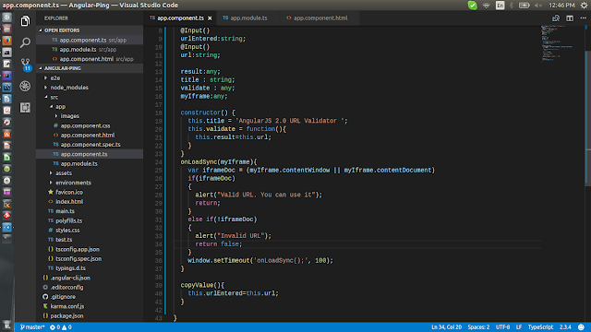The image size is (591, 332).
Task: Open the system settings gear in top panel
Action: (584, 6)
